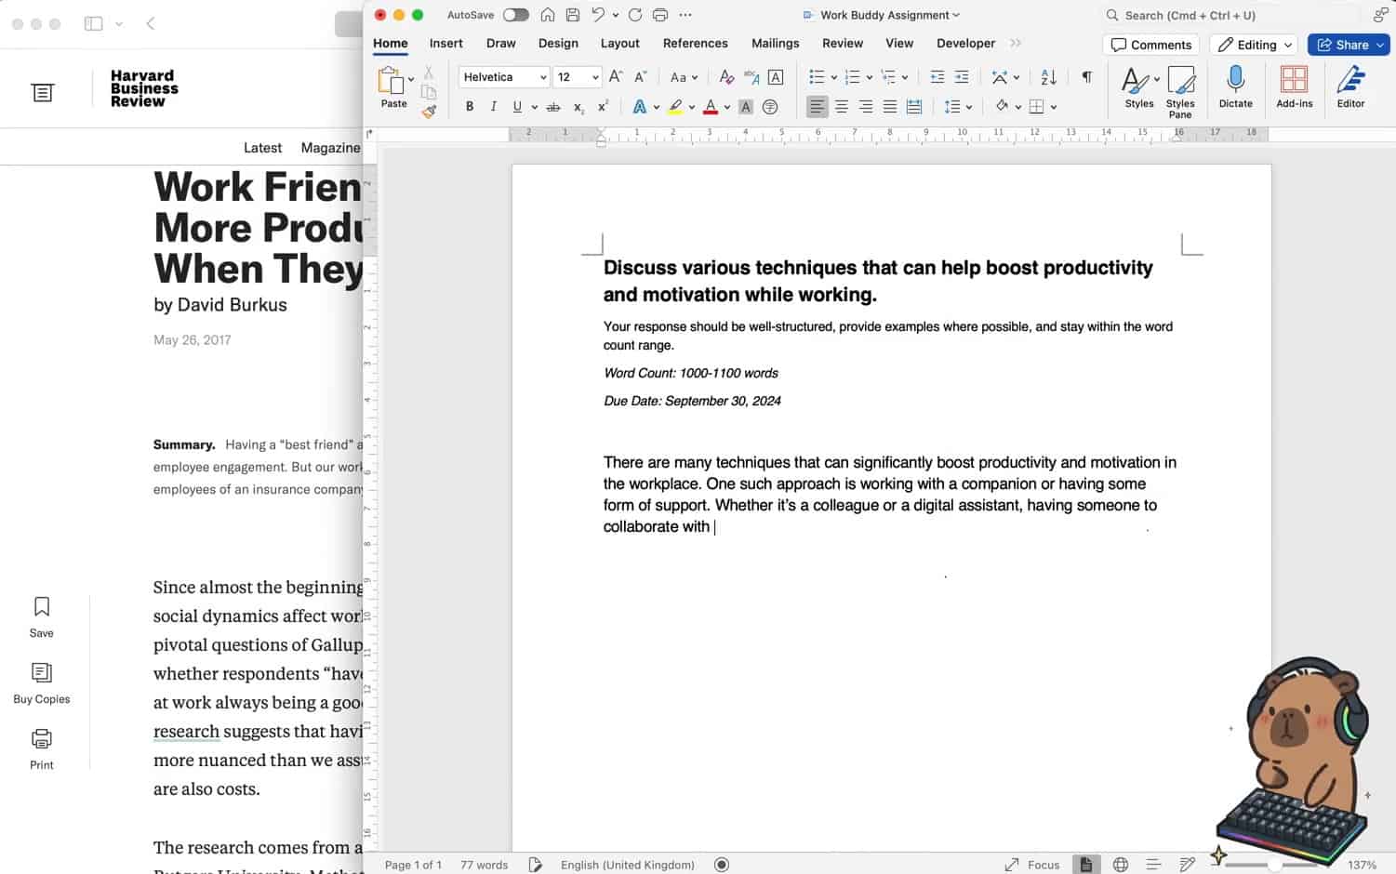Open the Layout ribbon tab
The height and width of the screenshot is (874, 1396).
coord(619,43)
